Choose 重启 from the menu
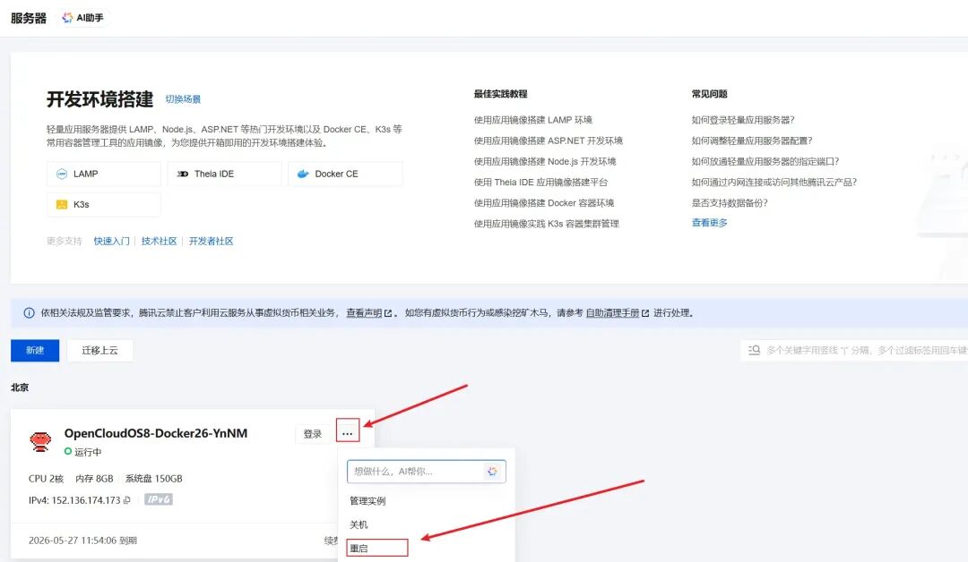 (x=359, y=548)
